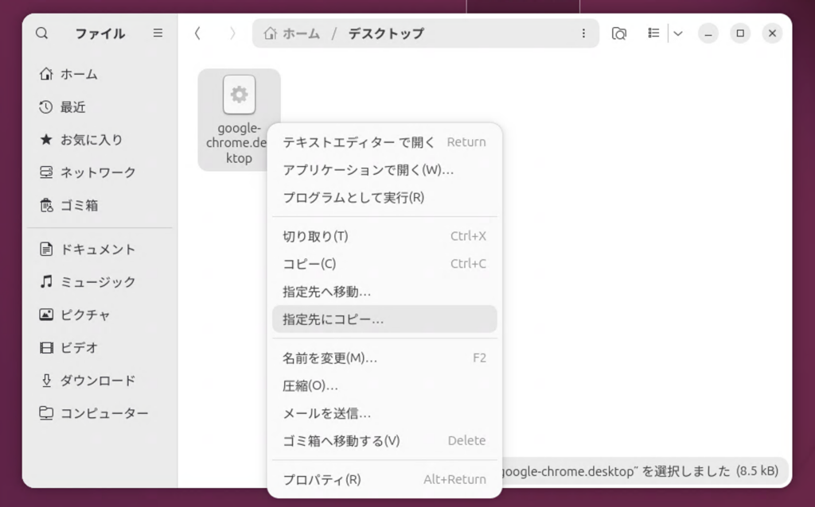The image size is (815, 507).
Task: Choose テキストエディター で開く in context menu
Action: [x=359, y=142]
